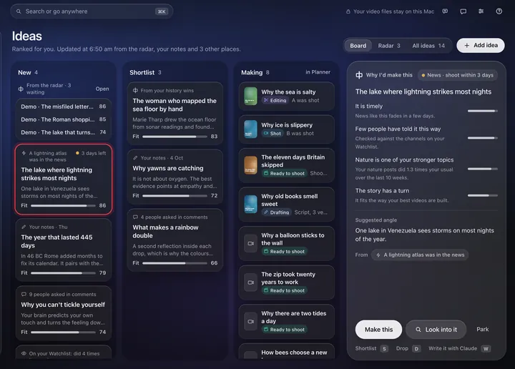Click comment icon on 9 people asked card
The height and width of the screenshot is (369, 515).
pos(24,294)
